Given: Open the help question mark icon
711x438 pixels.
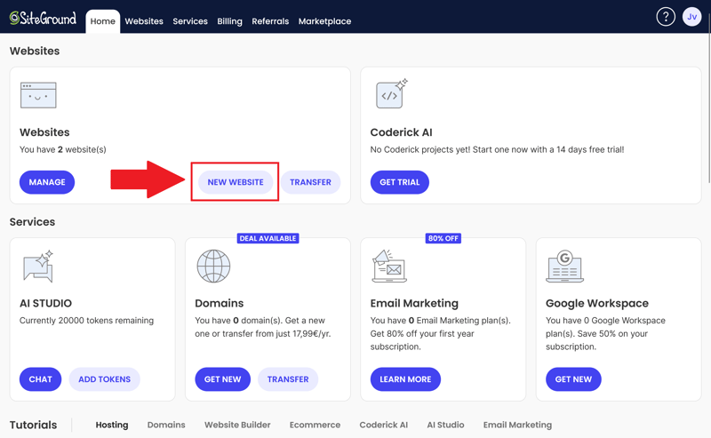Looking at the screenshot, I should [x=666, y=17].
